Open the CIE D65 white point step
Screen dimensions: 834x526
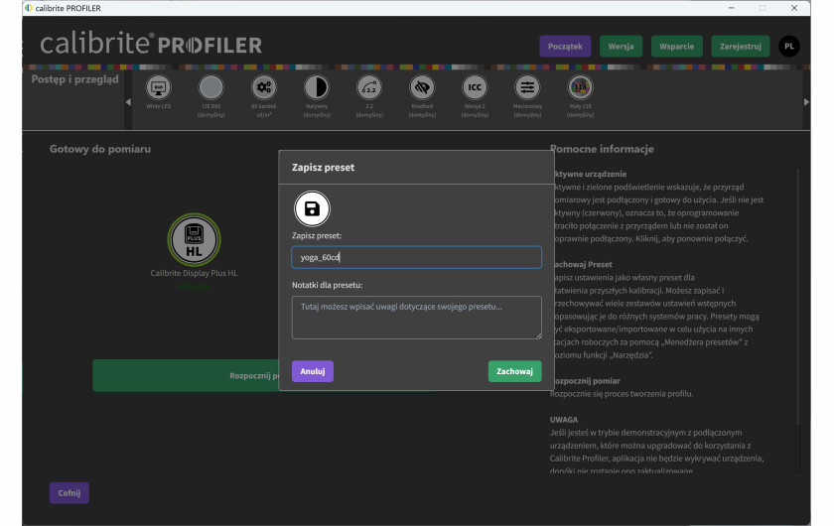click(211, 87)
